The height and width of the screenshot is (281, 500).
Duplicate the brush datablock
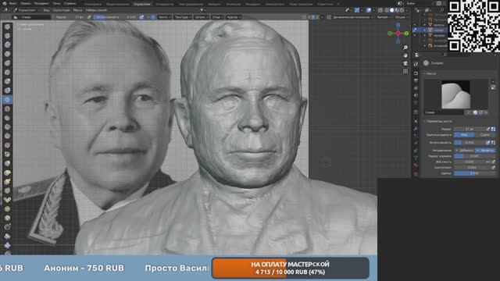pyautogui.click(x=480, y=112)
